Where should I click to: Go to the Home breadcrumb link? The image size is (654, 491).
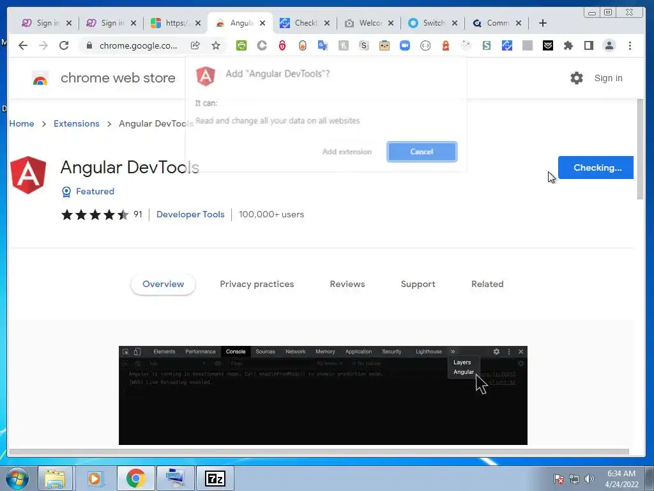[x=22, y=123]
